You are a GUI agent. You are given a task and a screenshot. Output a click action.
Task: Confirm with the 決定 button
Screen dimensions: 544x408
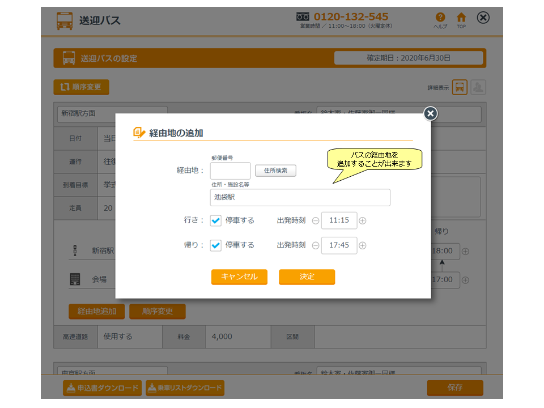[x=307, y=277]
